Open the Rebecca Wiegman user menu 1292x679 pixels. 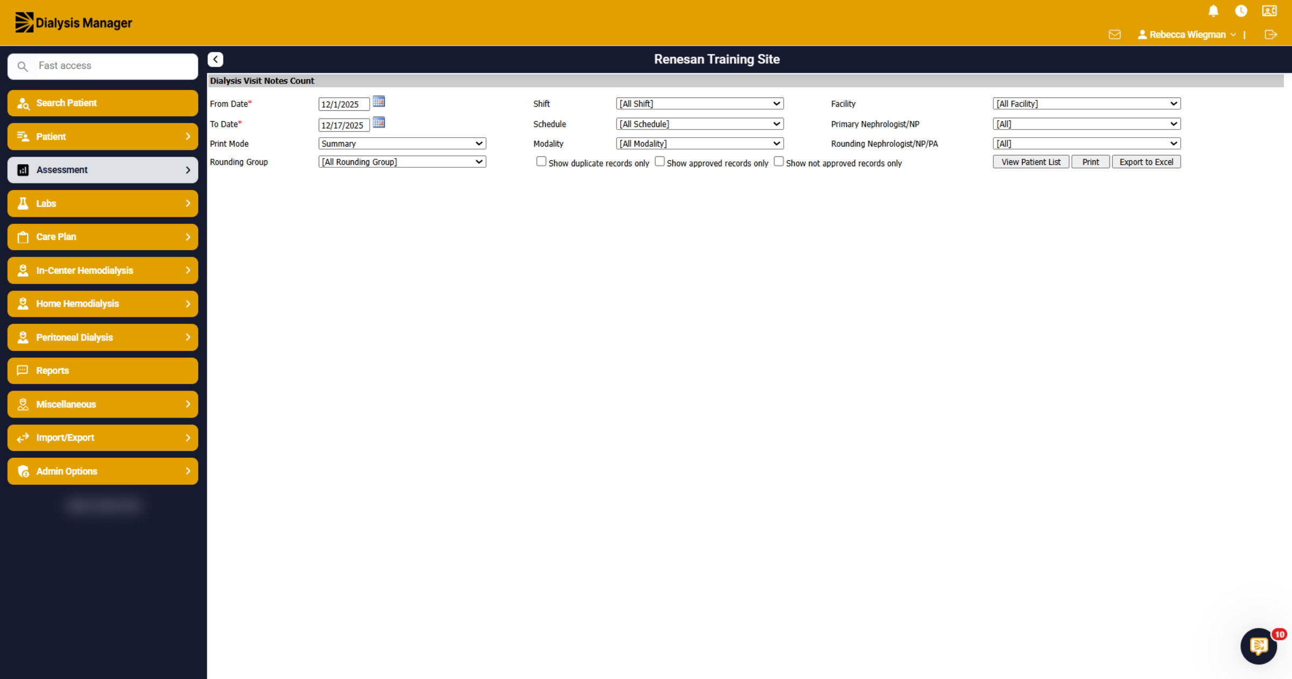pyautogui.click(x=1187, y=34)
